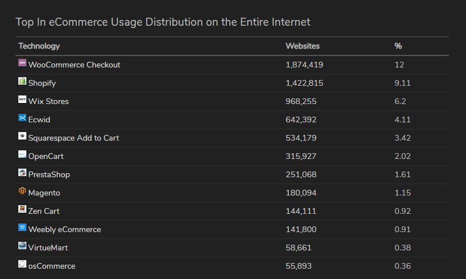466x279 pixels.
Task: Click the Weebly eCommerce blue icon
Action: click(22, 228)
